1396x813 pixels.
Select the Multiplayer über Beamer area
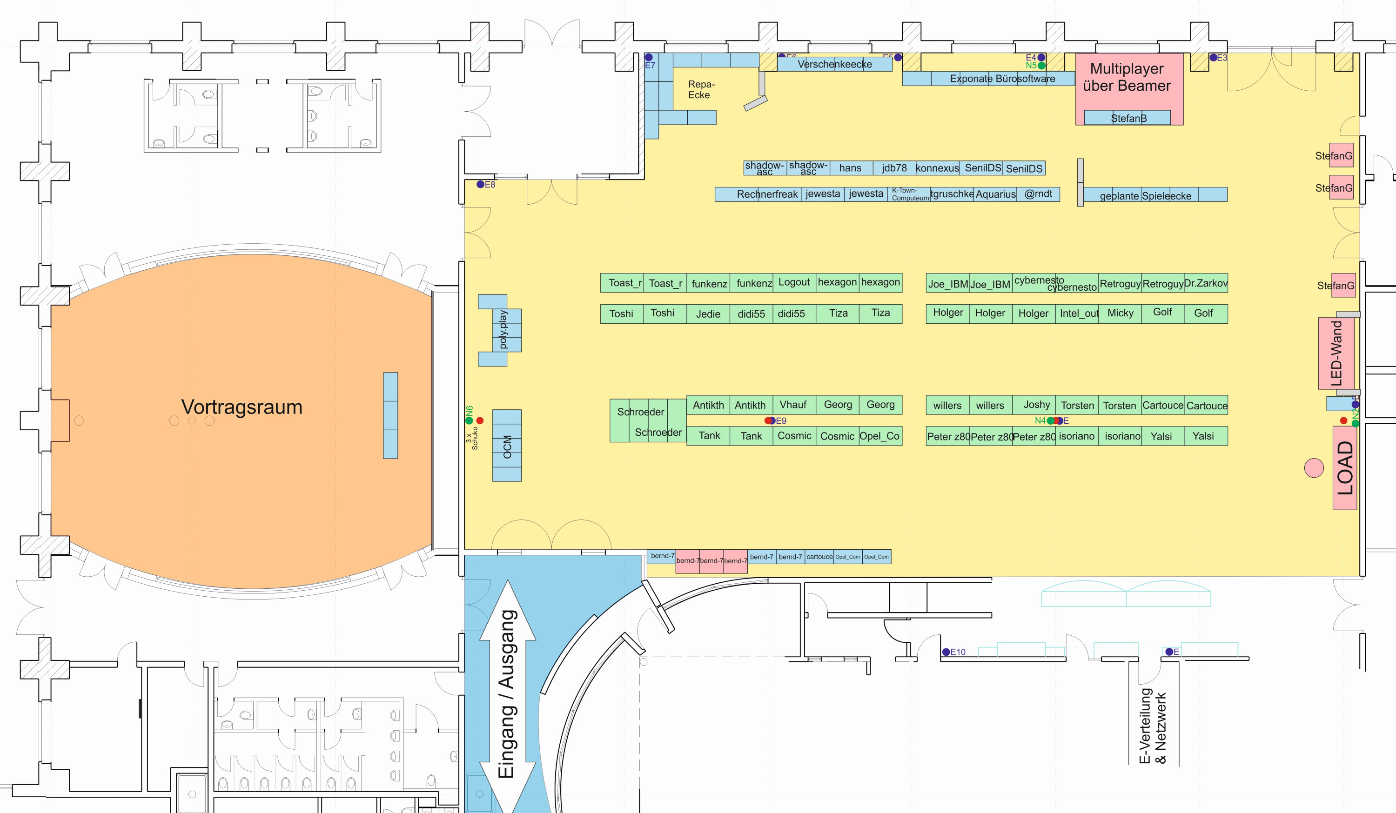(x=1129, y=89)
